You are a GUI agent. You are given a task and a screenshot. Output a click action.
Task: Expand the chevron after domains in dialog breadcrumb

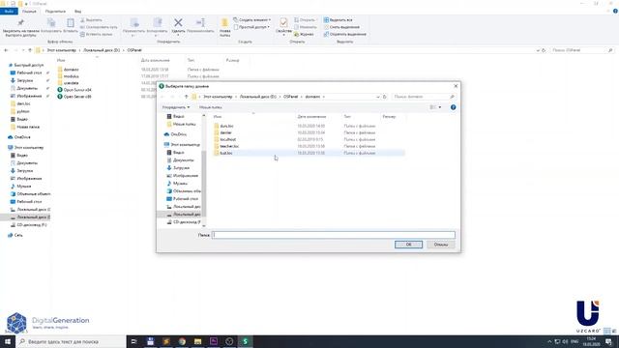click(324, 97)
